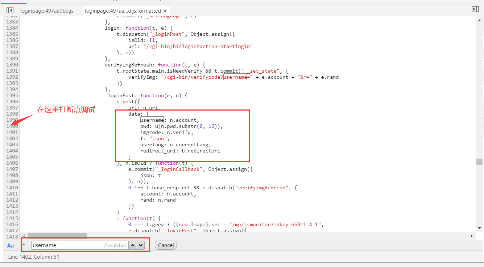Click the horizontal scrollbar thumb of the code editor
484x267 pixels.
pyautogui.click(x=57, y=236)
